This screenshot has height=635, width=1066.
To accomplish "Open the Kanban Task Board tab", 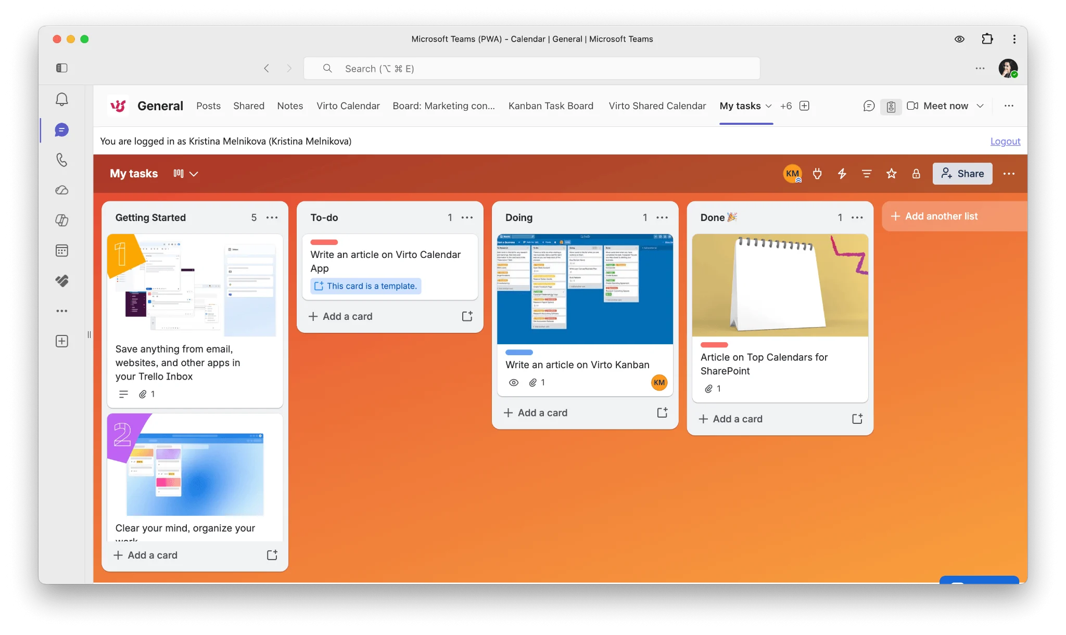I will (x=551, y=106).
